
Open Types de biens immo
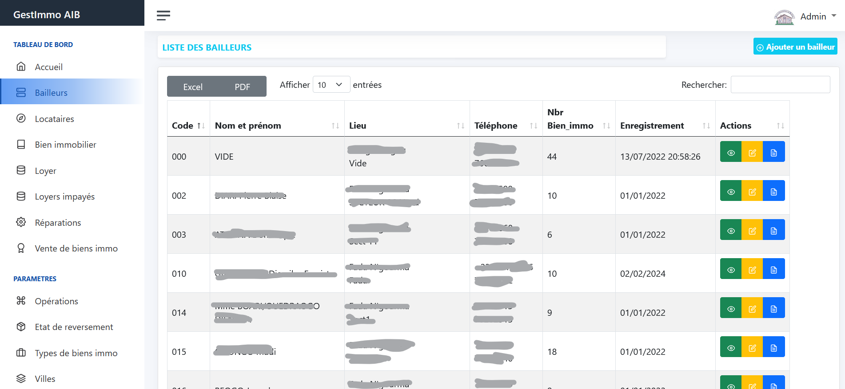72,353
